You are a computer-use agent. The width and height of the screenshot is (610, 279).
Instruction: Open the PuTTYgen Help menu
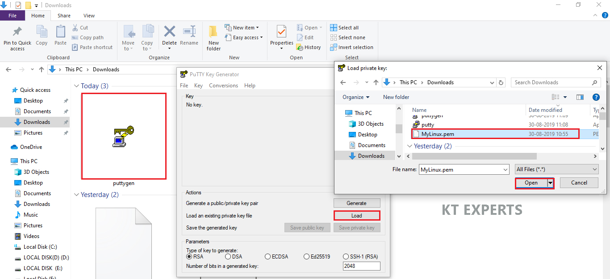coord(250,86)
